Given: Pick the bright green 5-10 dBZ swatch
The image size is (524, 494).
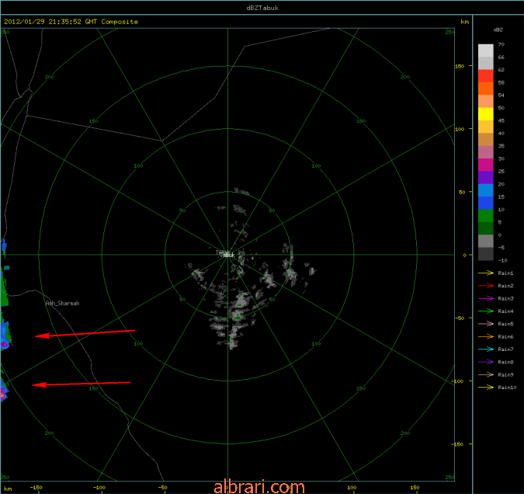Looking at the screenshot, I should click(x=485, y=216).
